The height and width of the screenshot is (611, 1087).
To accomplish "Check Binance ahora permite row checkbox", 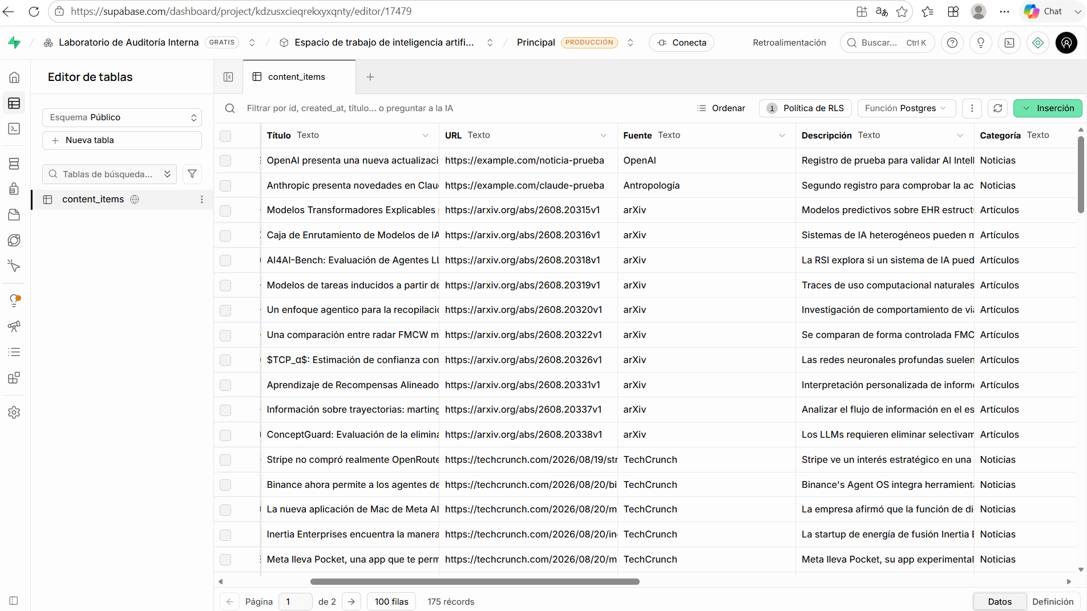I will pos(225,485).
